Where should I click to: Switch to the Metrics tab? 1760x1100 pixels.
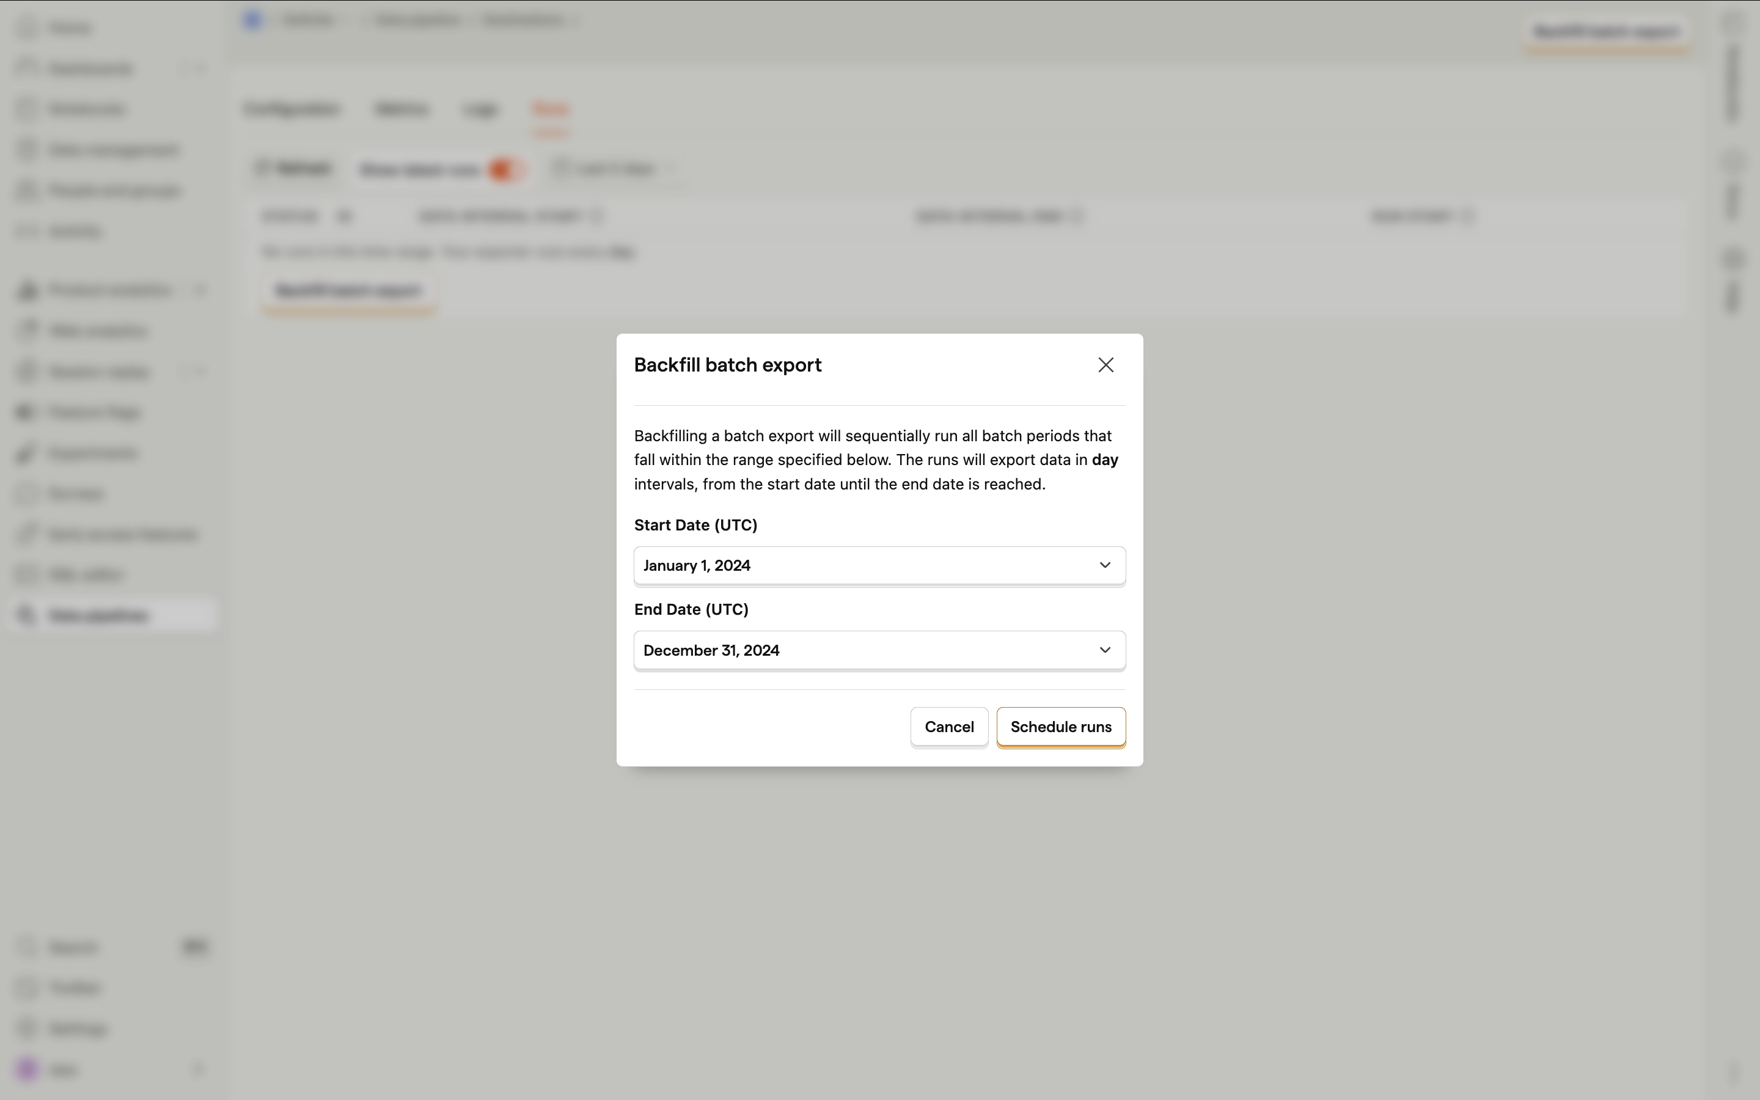(x=402, y=109)
